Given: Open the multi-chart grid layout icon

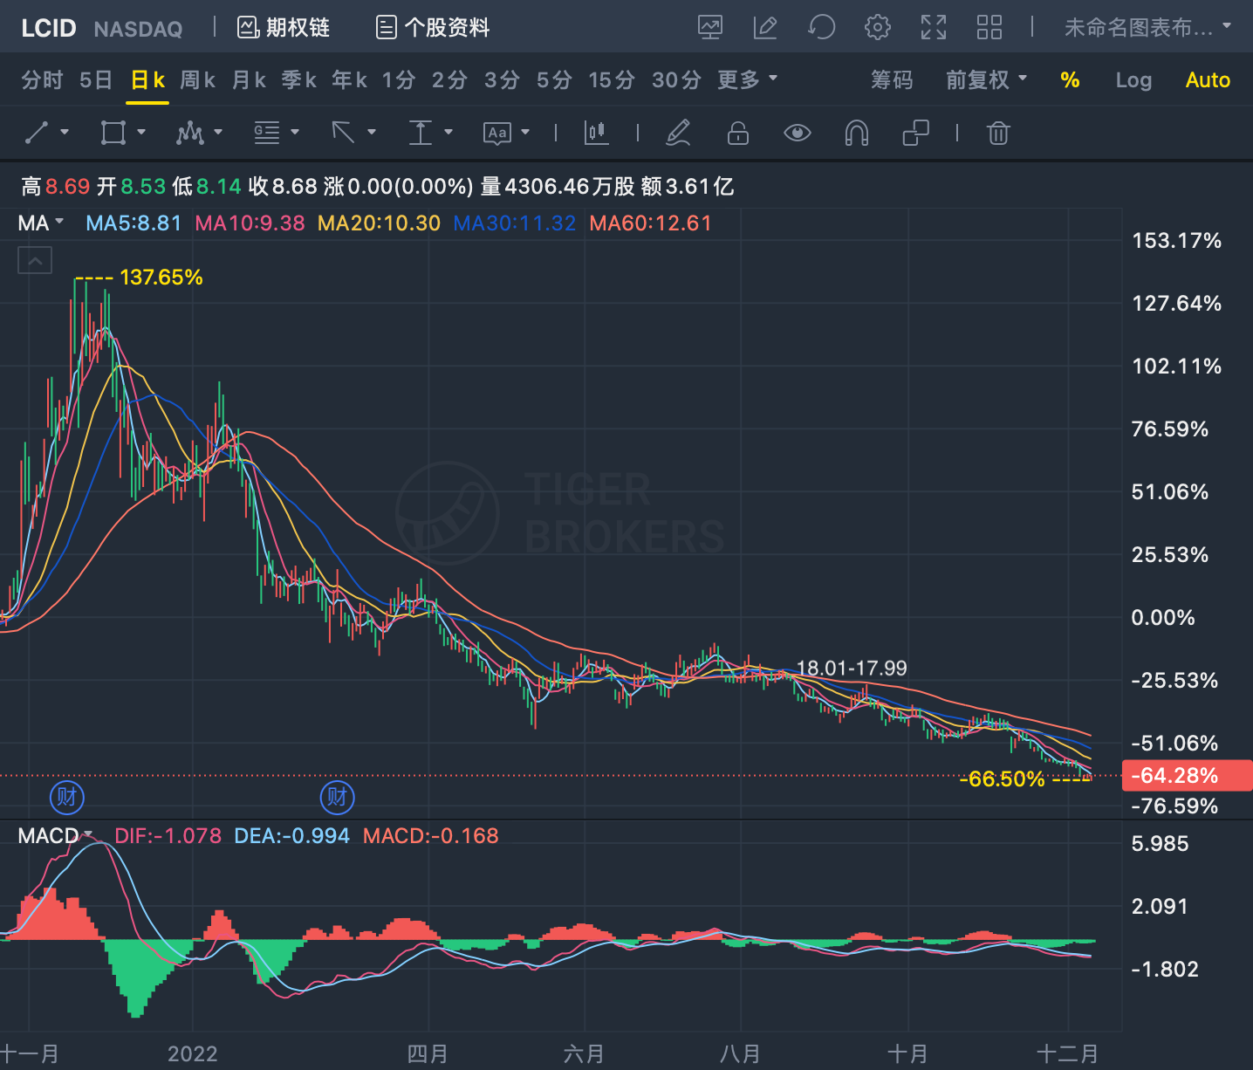Looking at the screenshot, I should click(x=989, y=28).
